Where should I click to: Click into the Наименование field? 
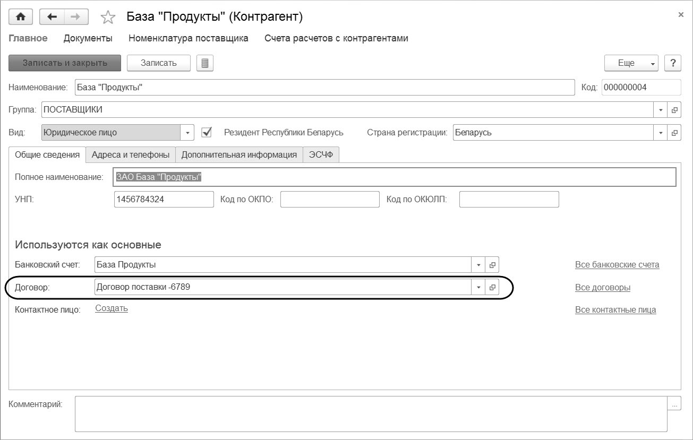[x=325, y=87]
